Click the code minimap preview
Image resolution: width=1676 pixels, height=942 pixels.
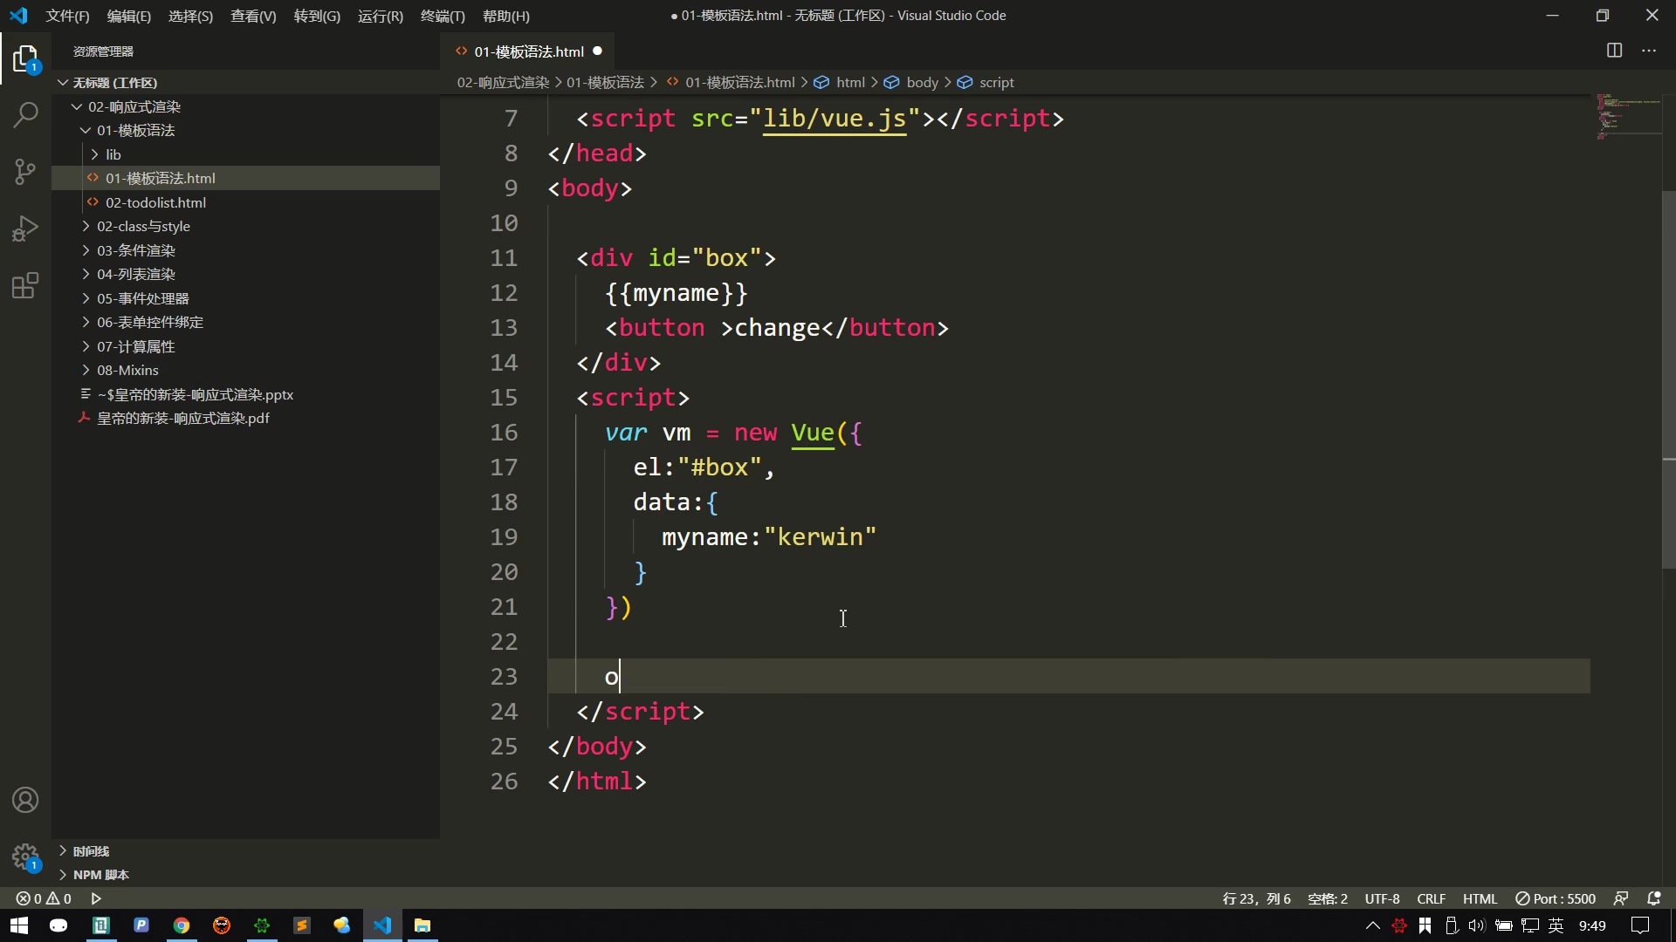click(x=1628, y=116)
